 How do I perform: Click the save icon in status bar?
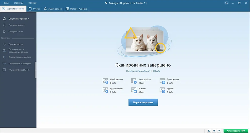click(x=209, y=131)
